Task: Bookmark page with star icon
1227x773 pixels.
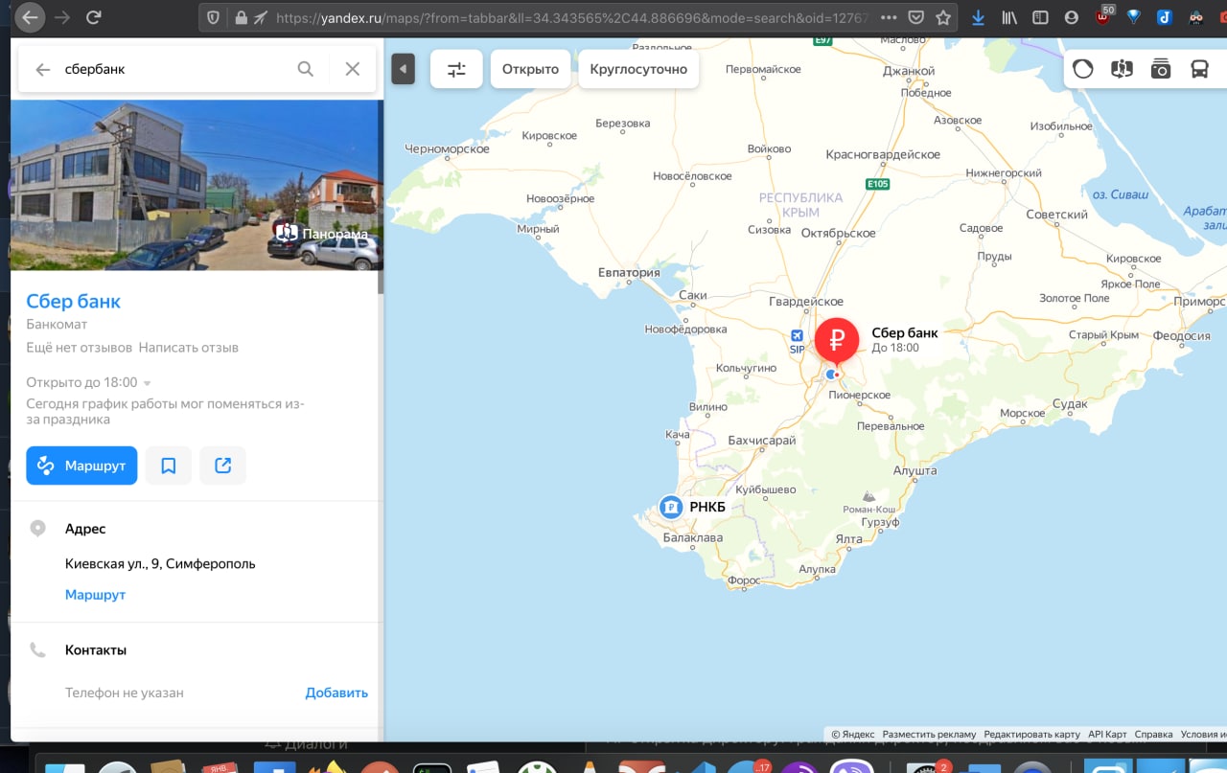Action: pos(943,17)
